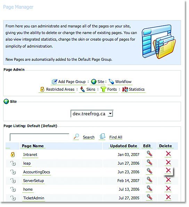Screen dimensions: 189x207
Task: Edit the Intranet page with wrench icon
Action: coord(149,154)
